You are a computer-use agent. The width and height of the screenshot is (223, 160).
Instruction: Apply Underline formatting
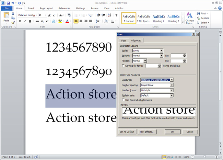pyautogui.click(x=30, y=21)
